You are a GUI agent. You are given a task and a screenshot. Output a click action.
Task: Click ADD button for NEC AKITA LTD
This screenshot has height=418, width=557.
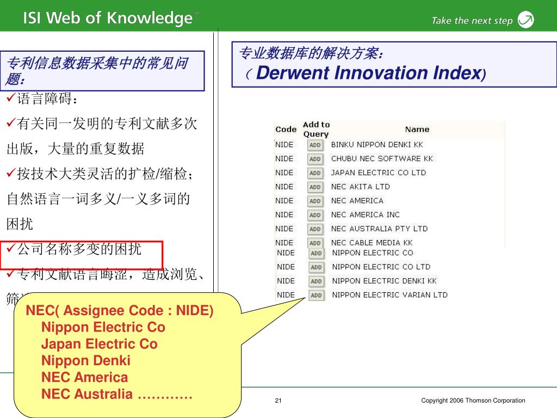tap(315, 187)
